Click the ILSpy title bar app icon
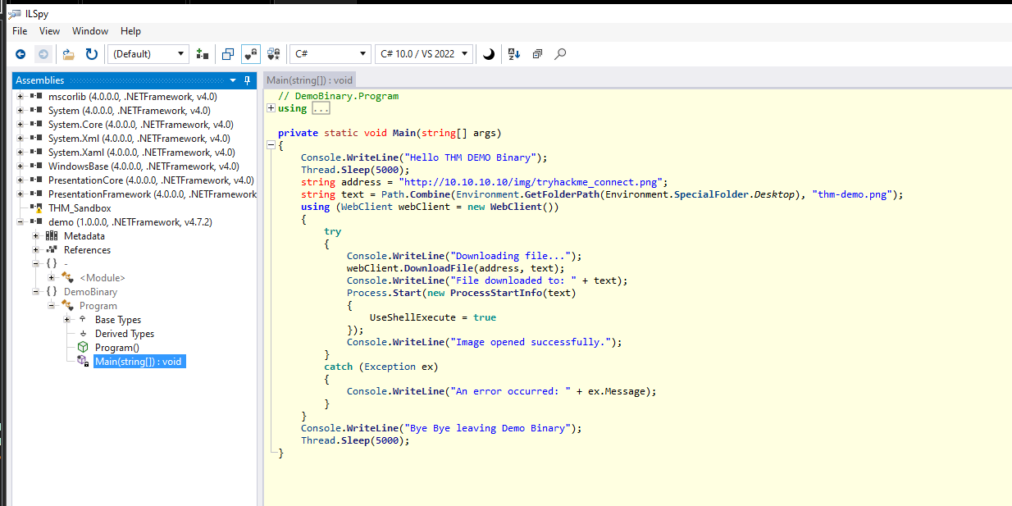Screen dimensions: 1012x506 click(14, 12)
